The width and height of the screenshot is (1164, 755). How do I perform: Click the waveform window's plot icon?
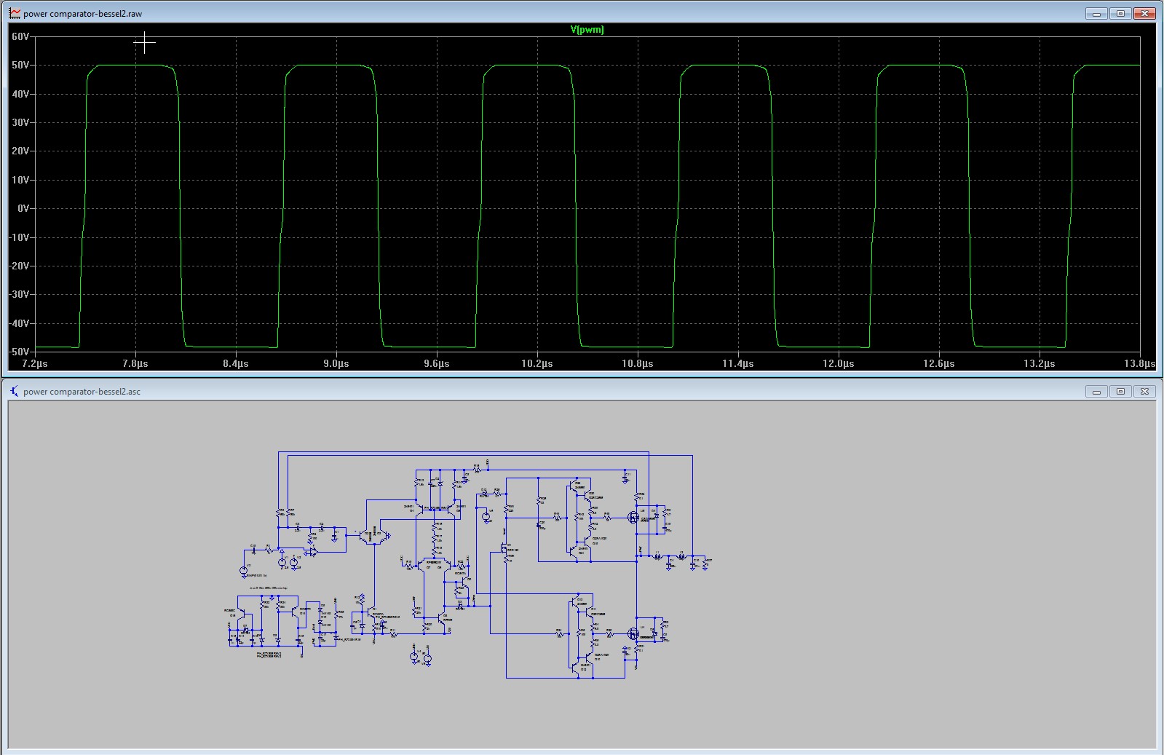[14, 13]
